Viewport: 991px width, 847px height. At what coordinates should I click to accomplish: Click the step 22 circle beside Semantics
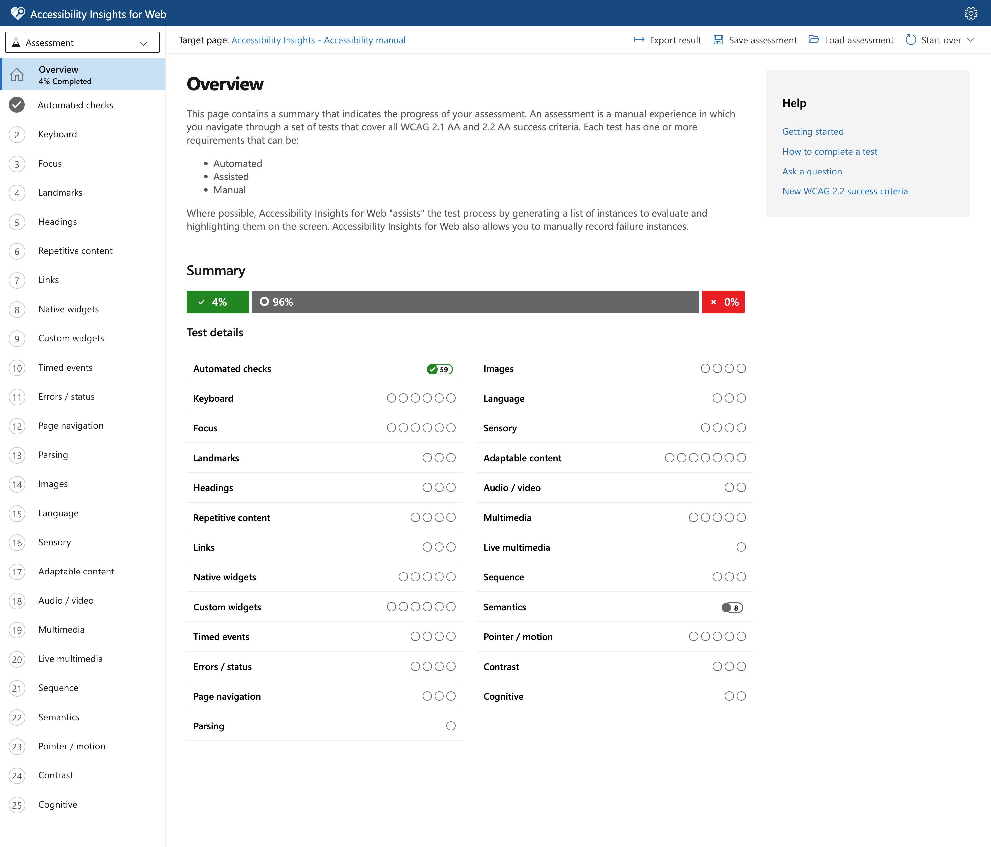point(17,718)
